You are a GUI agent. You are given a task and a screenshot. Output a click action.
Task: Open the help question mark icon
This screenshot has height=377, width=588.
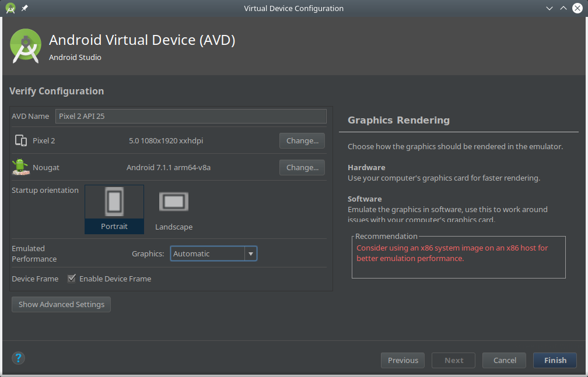pos(18,358)
